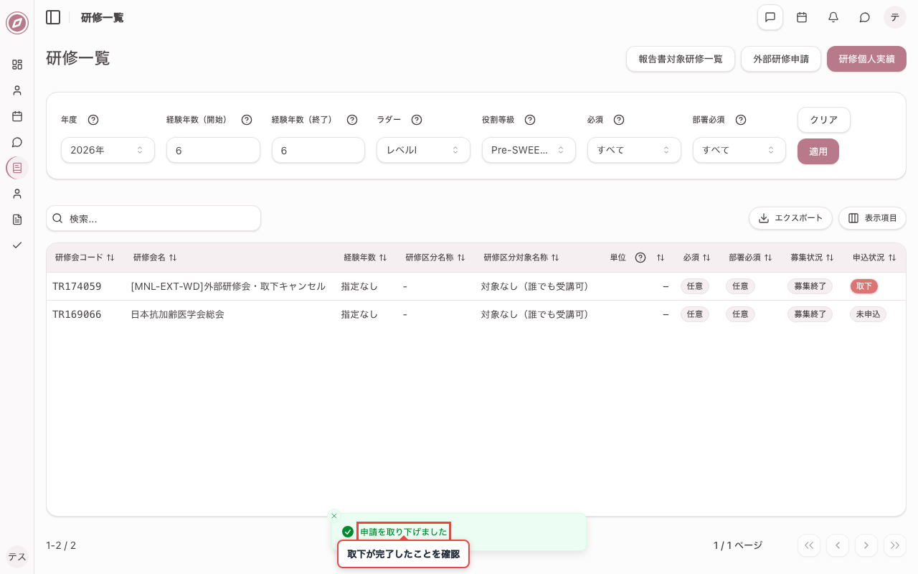Open the 役割等級 Pre-SWEE dropdown
Viewport: 918px width, 574px height.
[x=529, y=150]
